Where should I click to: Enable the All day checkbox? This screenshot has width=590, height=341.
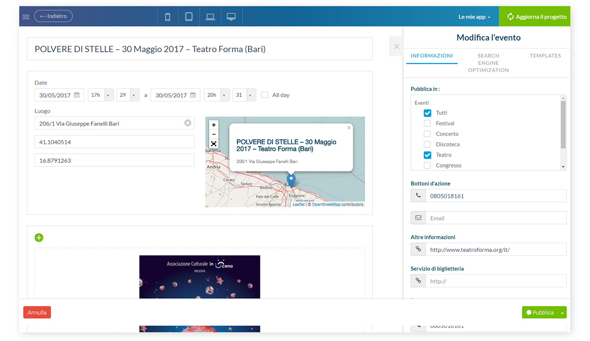tap(264, 95)
